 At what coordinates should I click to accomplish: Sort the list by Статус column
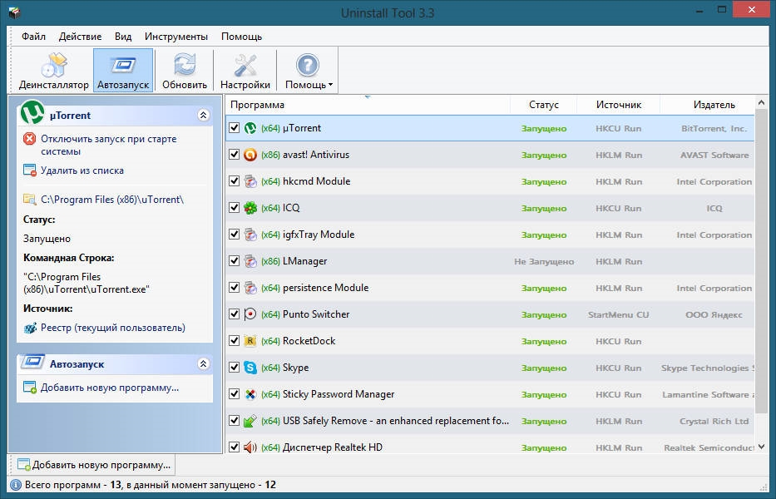tap(543, 105)
